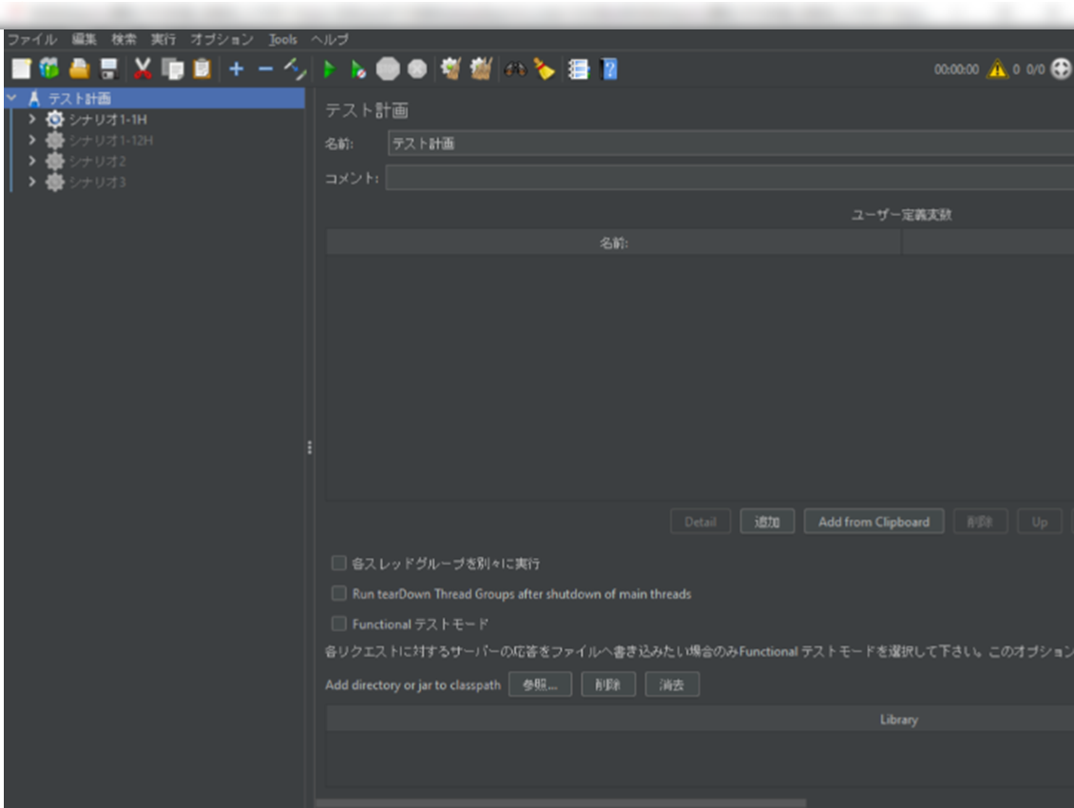Click the 参照 button for classpath

click(540, 683)
